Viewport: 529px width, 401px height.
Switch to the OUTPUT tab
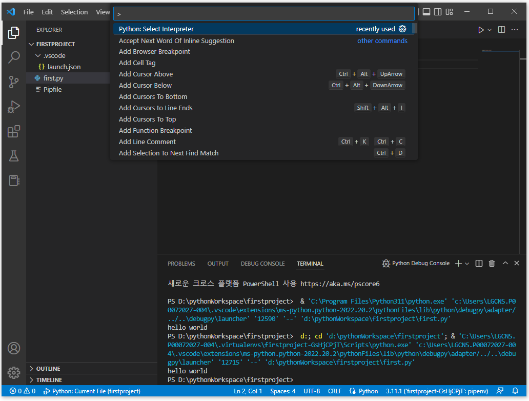[x=218, y=264]
